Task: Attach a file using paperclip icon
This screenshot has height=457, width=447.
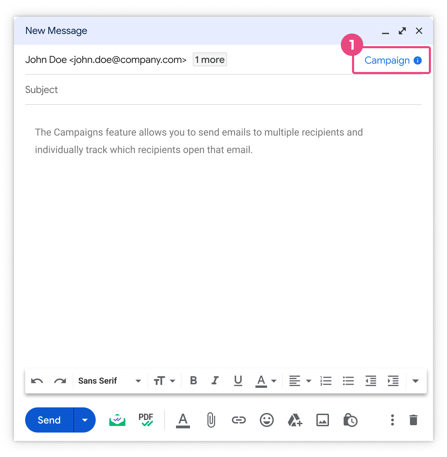Action: [x=211, y=420]
